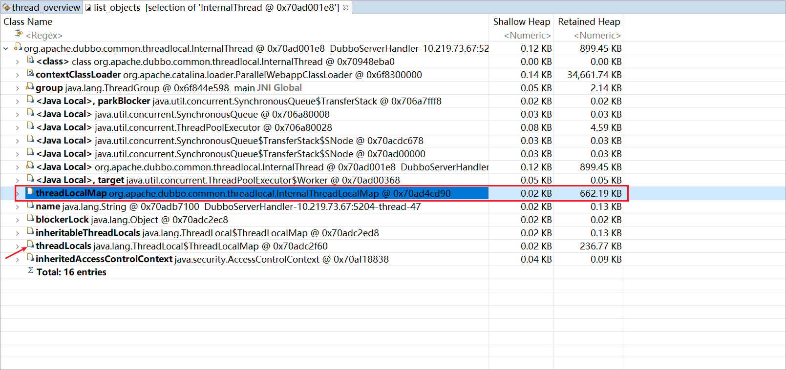Expand the inheritableThreadLocals row
The width and height of the screenshot is (786, 370).
tap(18, 233)
